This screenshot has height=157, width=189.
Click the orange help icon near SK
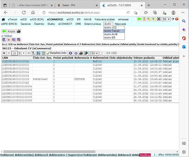pos(177,19)
